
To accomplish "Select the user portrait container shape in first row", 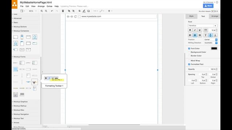I will tap(35, 37).
